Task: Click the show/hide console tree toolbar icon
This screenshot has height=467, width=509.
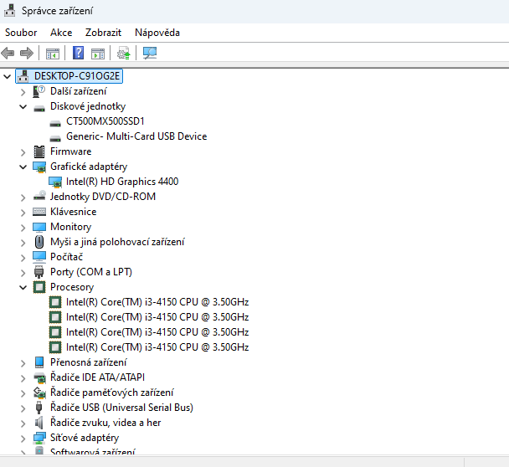Action: coord(53,54)
